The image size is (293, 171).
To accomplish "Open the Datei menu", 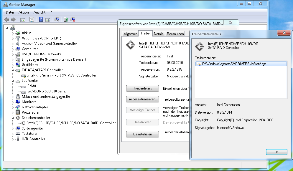I will [x=10, y=12].
